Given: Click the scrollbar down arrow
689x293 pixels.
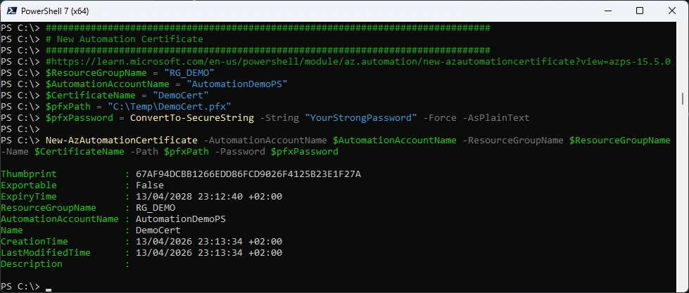Looking at the screenshot, I should click(x=684, y=287).
